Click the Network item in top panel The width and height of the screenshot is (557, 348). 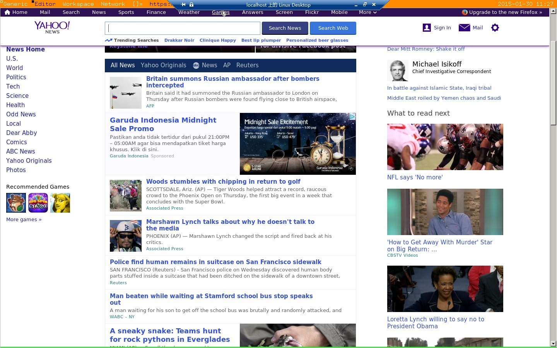pyautogui.click(x=113, y=4)
